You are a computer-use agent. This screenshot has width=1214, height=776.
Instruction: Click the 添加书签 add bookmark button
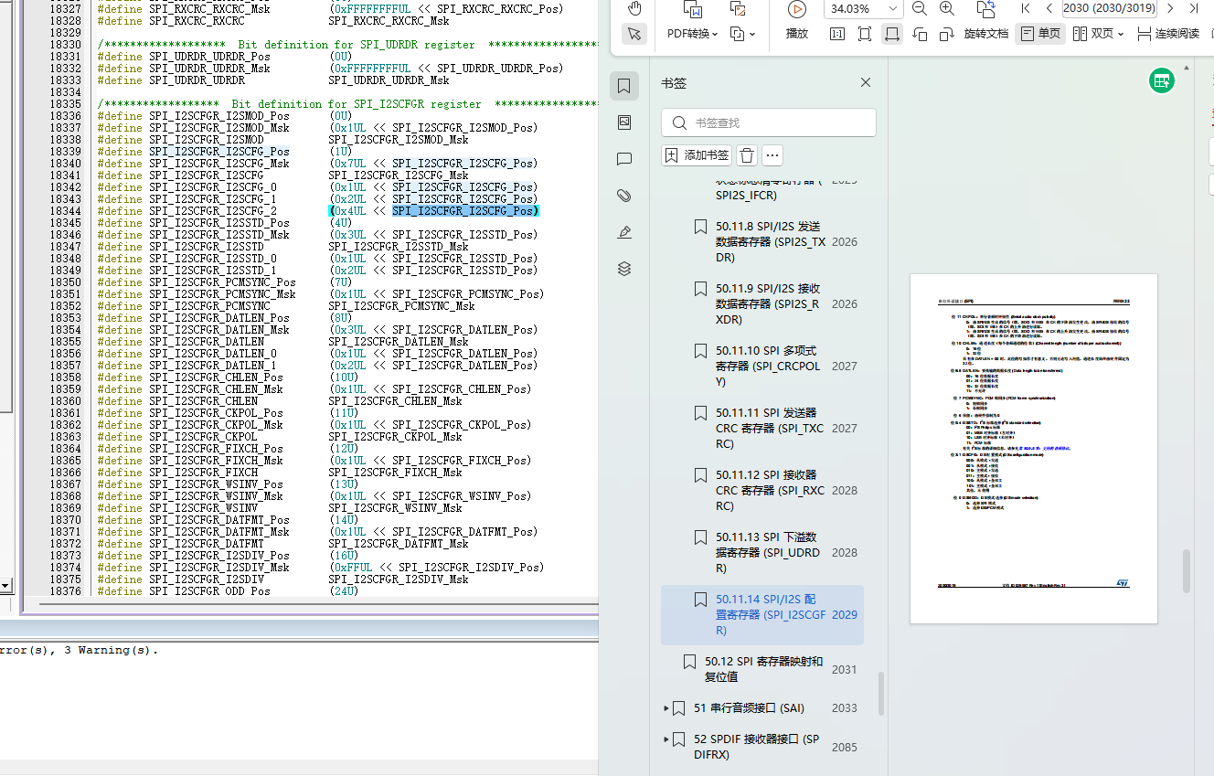click(x=696, y=155)
